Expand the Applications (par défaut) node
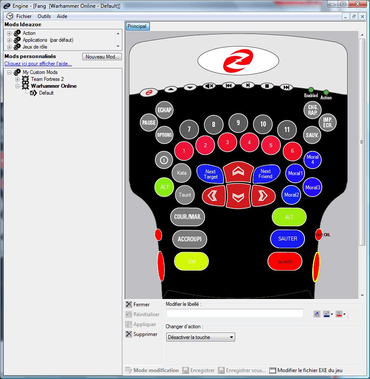This screenshot has height=379, width=370. point(9,40)
